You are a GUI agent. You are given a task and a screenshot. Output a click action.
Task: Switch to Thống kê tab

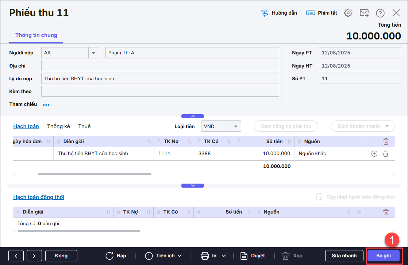pos(58,126)
